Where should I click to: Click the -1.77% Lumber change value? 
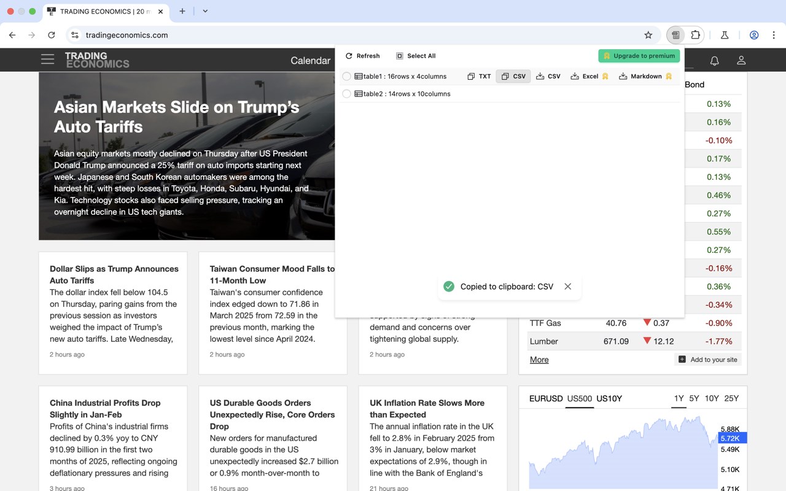coord(718,341)
